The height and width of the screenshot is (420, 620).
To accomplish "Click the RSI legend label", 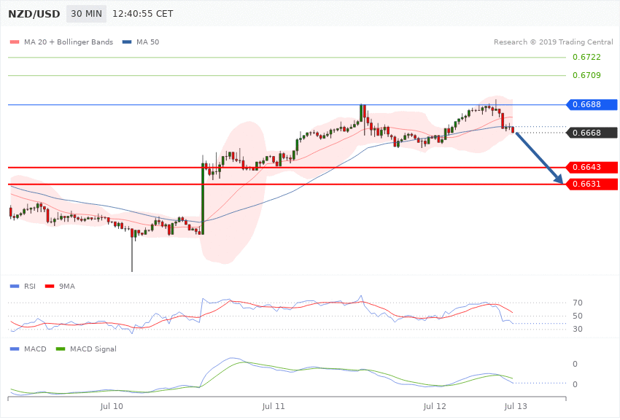I will pyautogui.click(x=30, y=286).
